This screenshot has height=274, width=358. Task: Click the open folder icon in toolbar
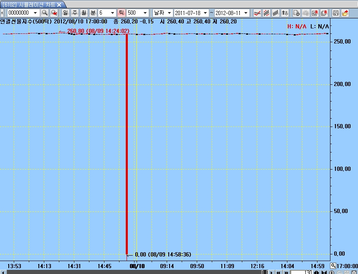[345, 13]
